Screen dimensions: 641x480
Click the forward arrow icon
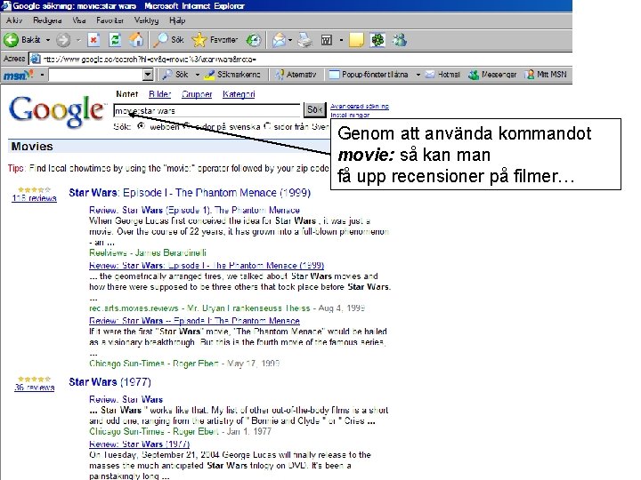tap(63, 40)
